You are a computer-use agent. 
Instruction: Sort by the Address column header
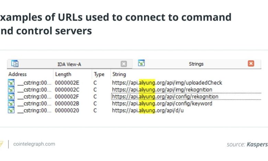point(18,74)
